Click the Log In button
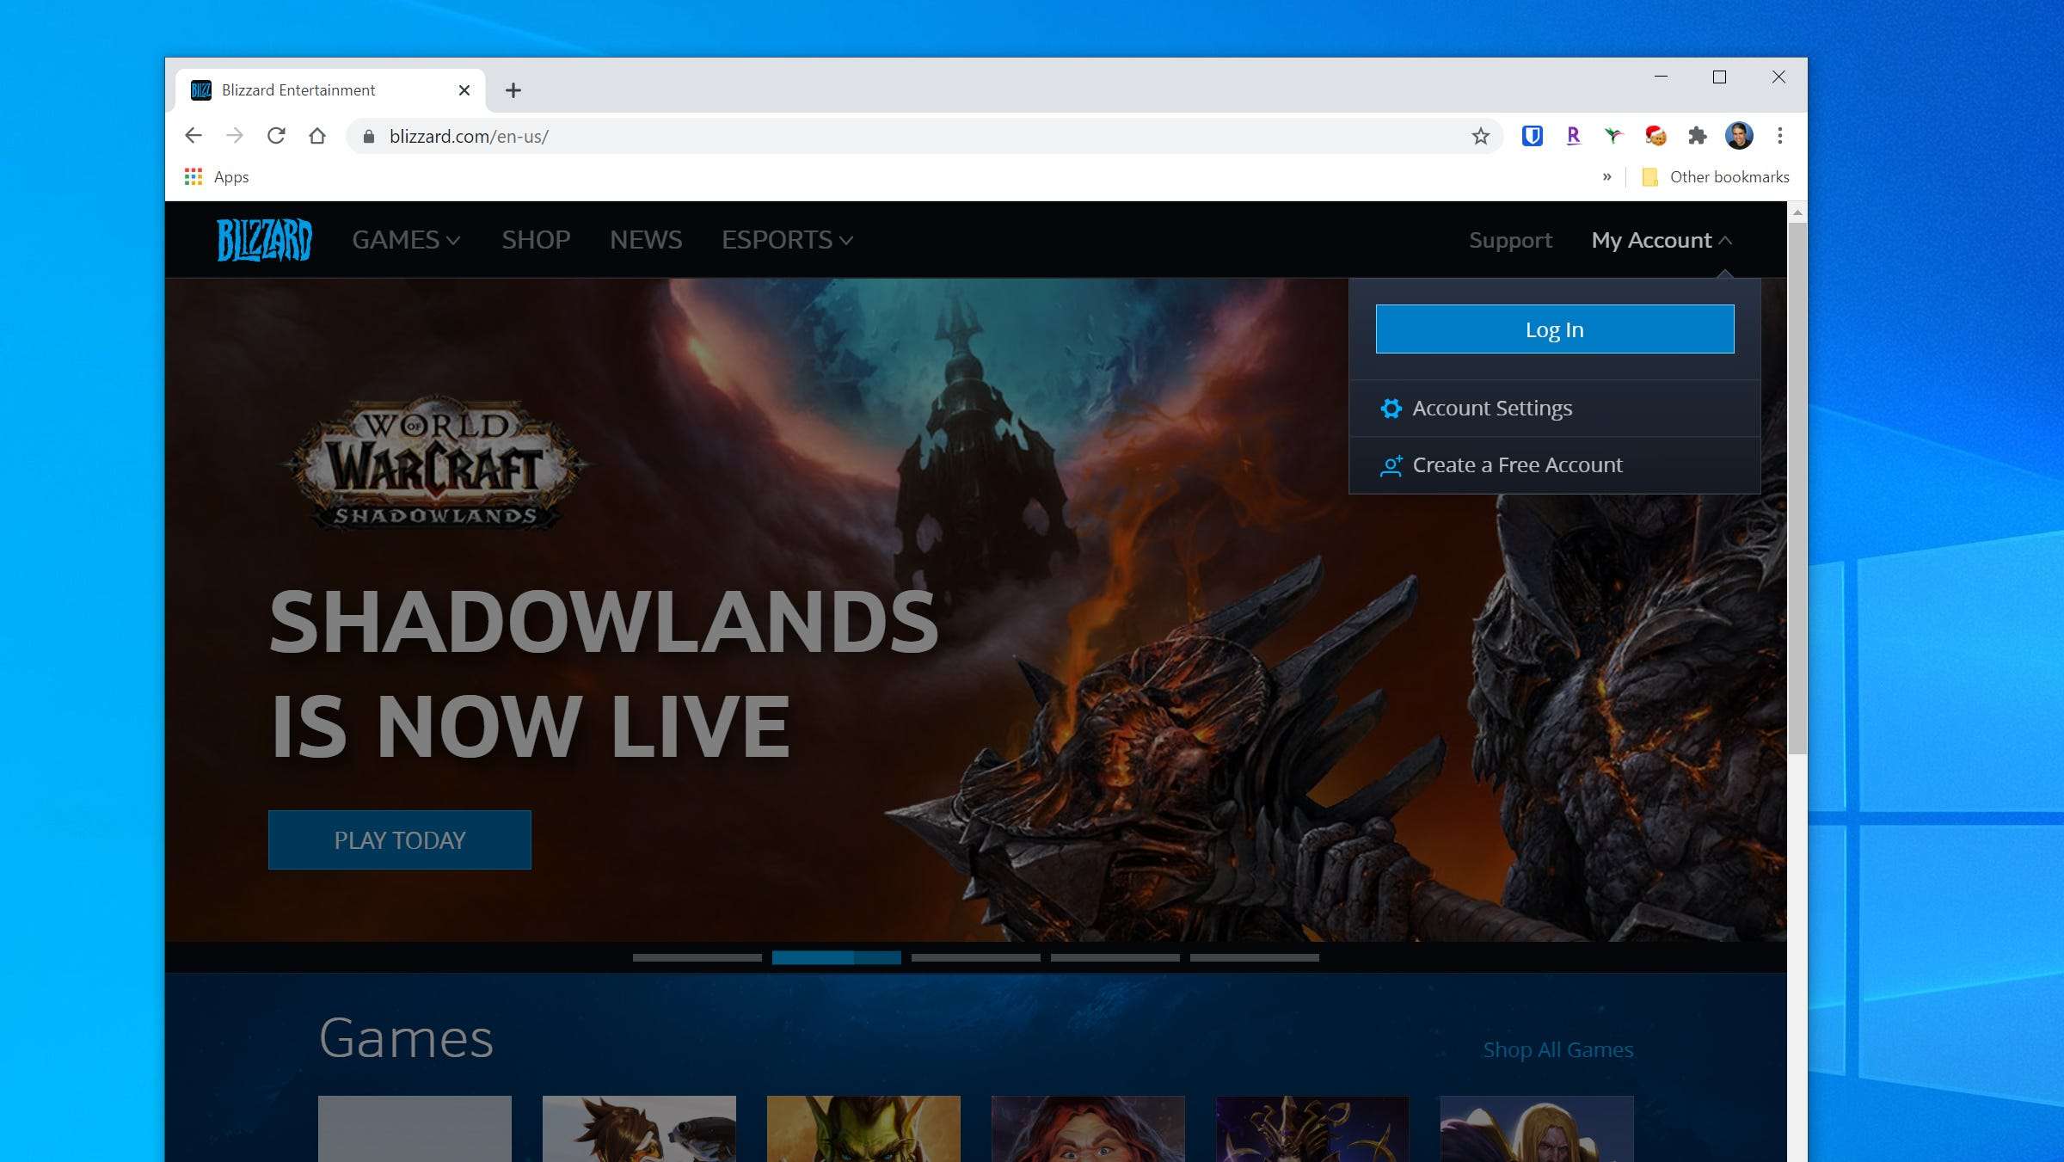The width and height of the screenshot is (2064, 1162). point(1555,329)
